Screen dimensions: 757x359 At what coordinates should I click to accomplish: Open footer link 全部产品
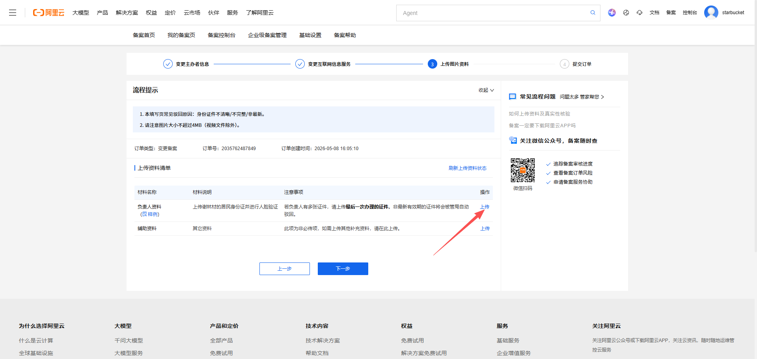click(221, 340)
